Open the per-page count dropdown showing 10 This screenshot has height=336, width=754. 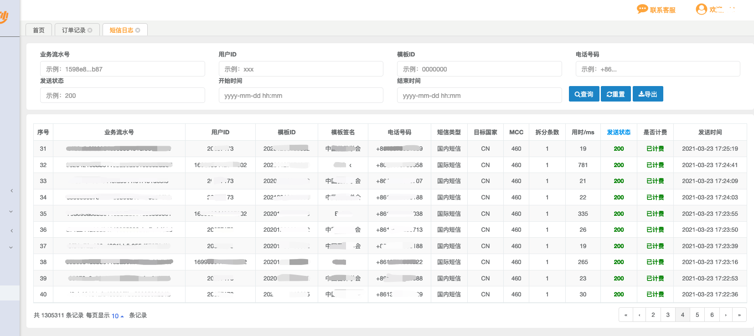(118, 316)
